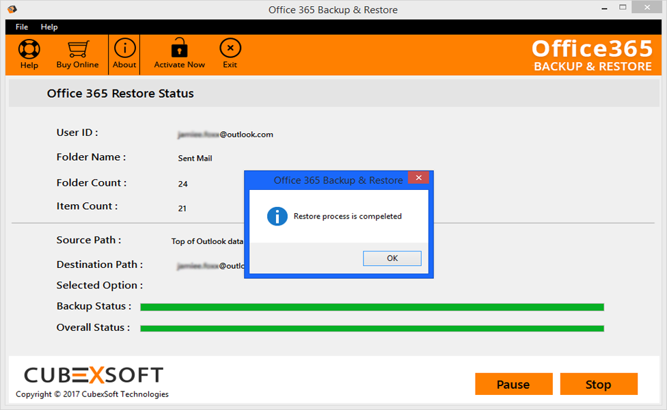Click the Destination Path email value
This screenshot has height=410, width=667.
pyautogui.click(x=210, y=266)
